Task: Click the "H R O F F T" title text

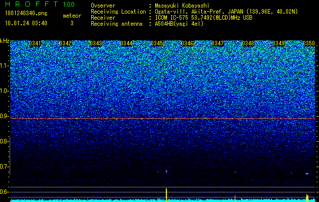Action: click(x=31, y=4)
